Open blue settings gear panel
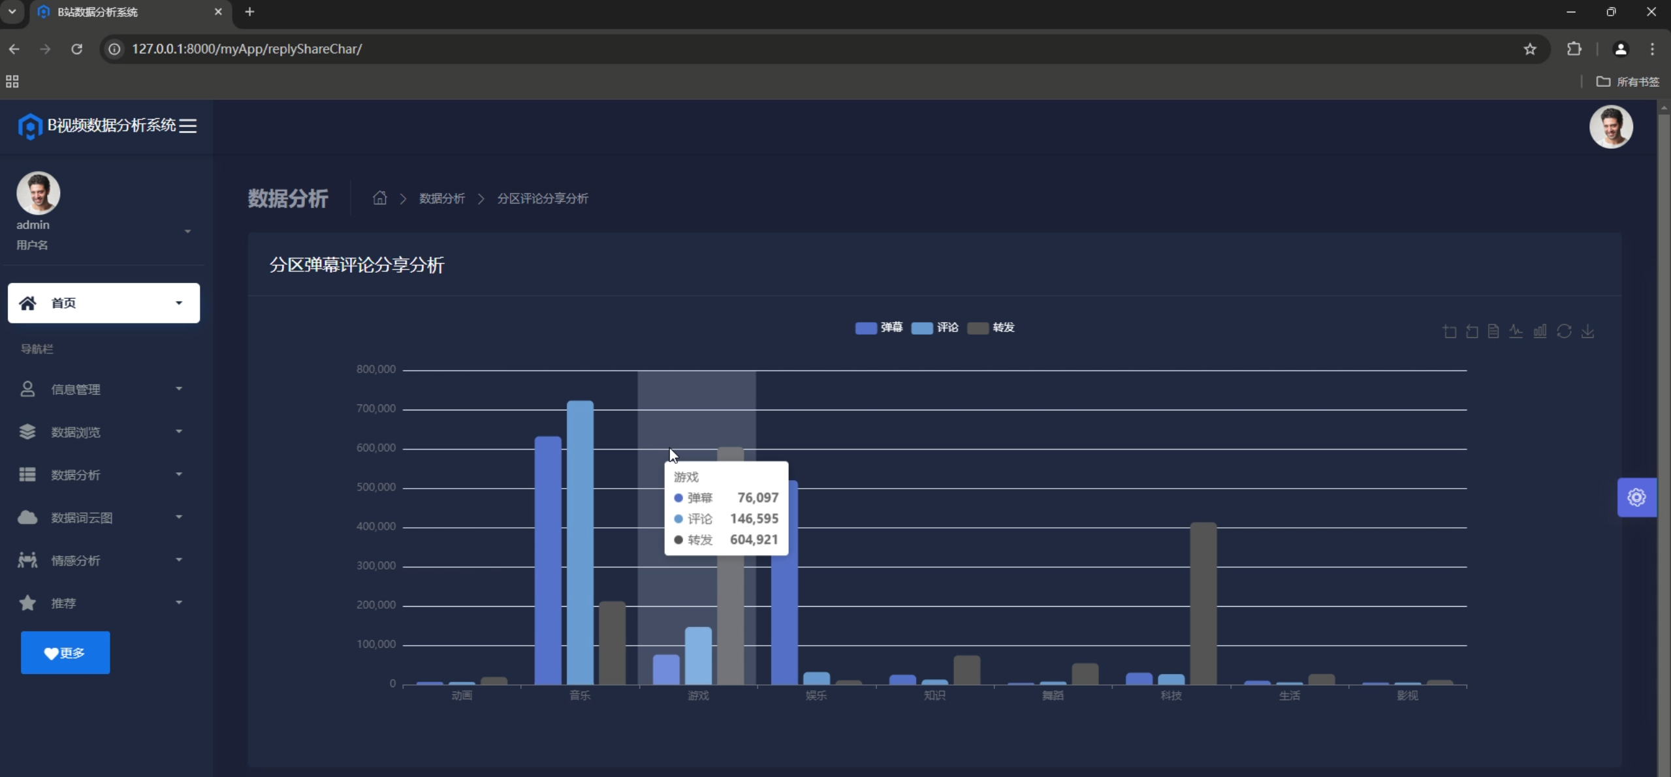Viewport: 1671px width, 777px height. pos(1636,498)
